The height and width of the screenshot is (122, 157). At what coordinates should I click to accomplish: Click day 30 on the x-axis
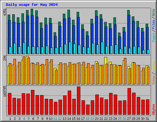click(x=143, y=119)
